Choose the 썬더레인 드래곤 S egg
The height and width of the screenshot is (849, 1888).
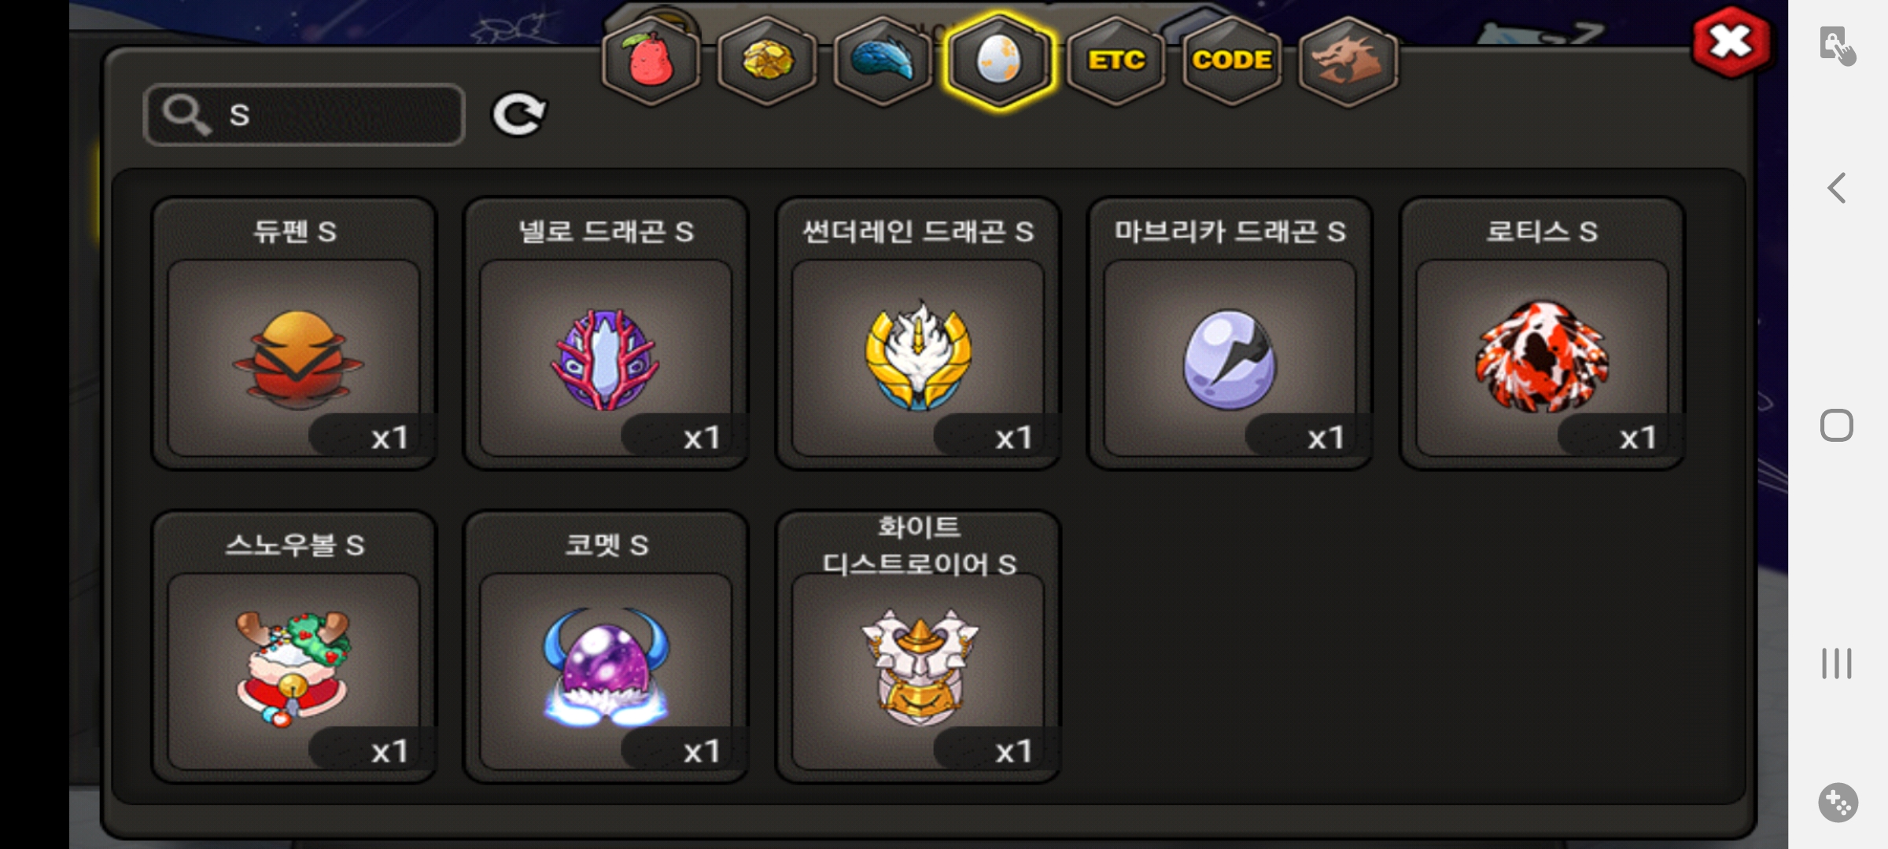point(918,333)
